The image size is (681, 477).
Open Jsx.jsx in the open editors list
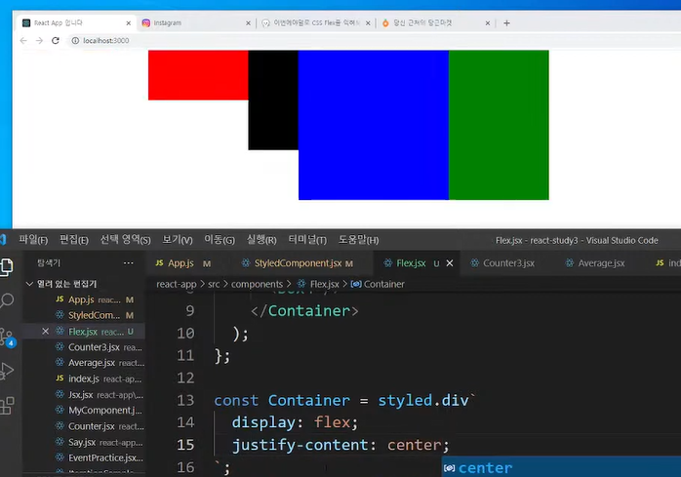coord(84,394)
